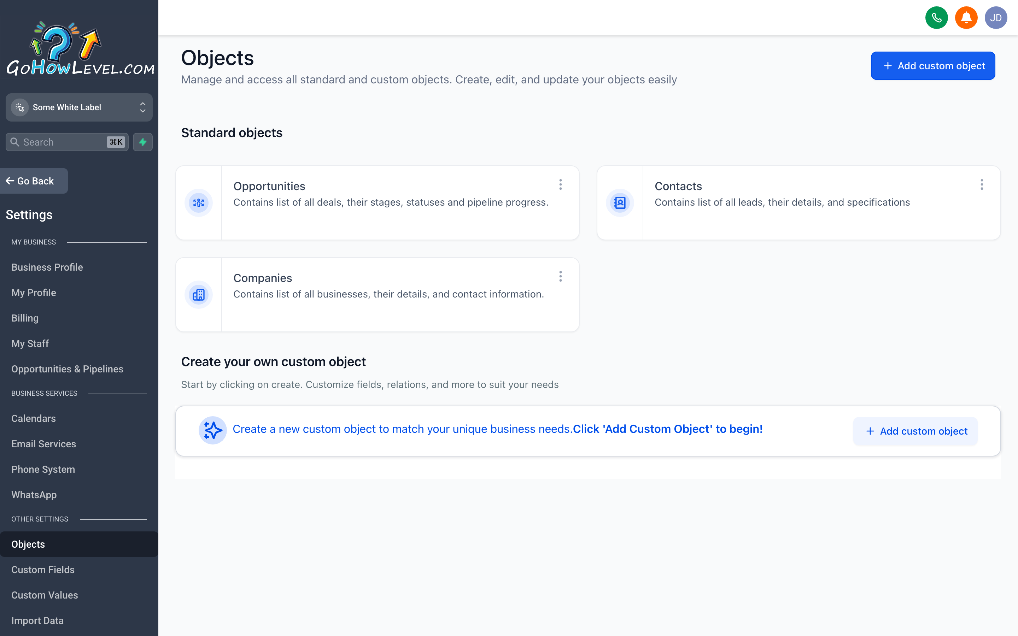Open notifications bell icon
The image size is (1018, 636).
[966, 18]
